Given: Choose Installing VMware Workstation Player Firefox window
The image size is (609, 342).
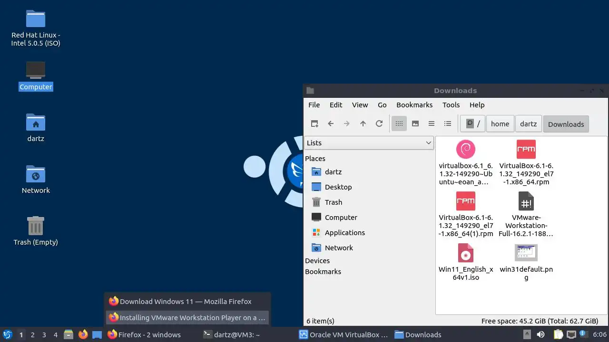Looking at the screenshot, I should (187, 317).
